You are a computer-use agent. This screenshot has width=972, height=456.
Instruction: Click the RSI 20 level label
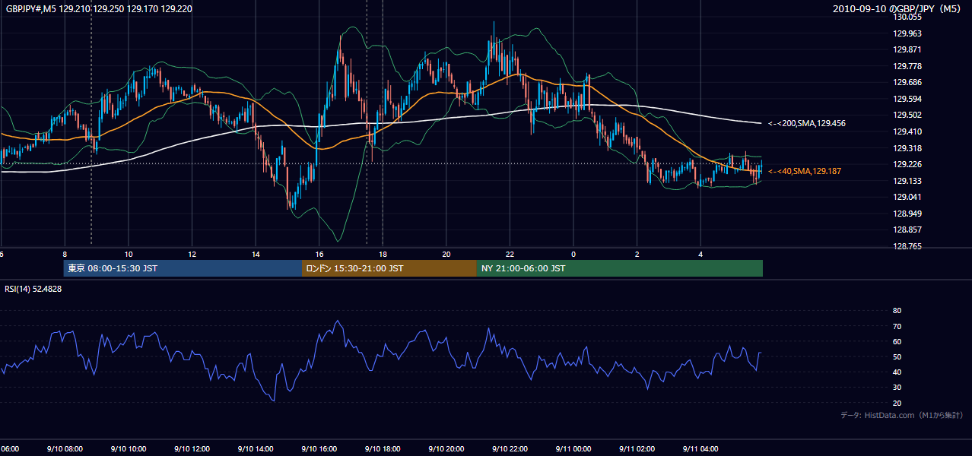[x=897, y=403]
